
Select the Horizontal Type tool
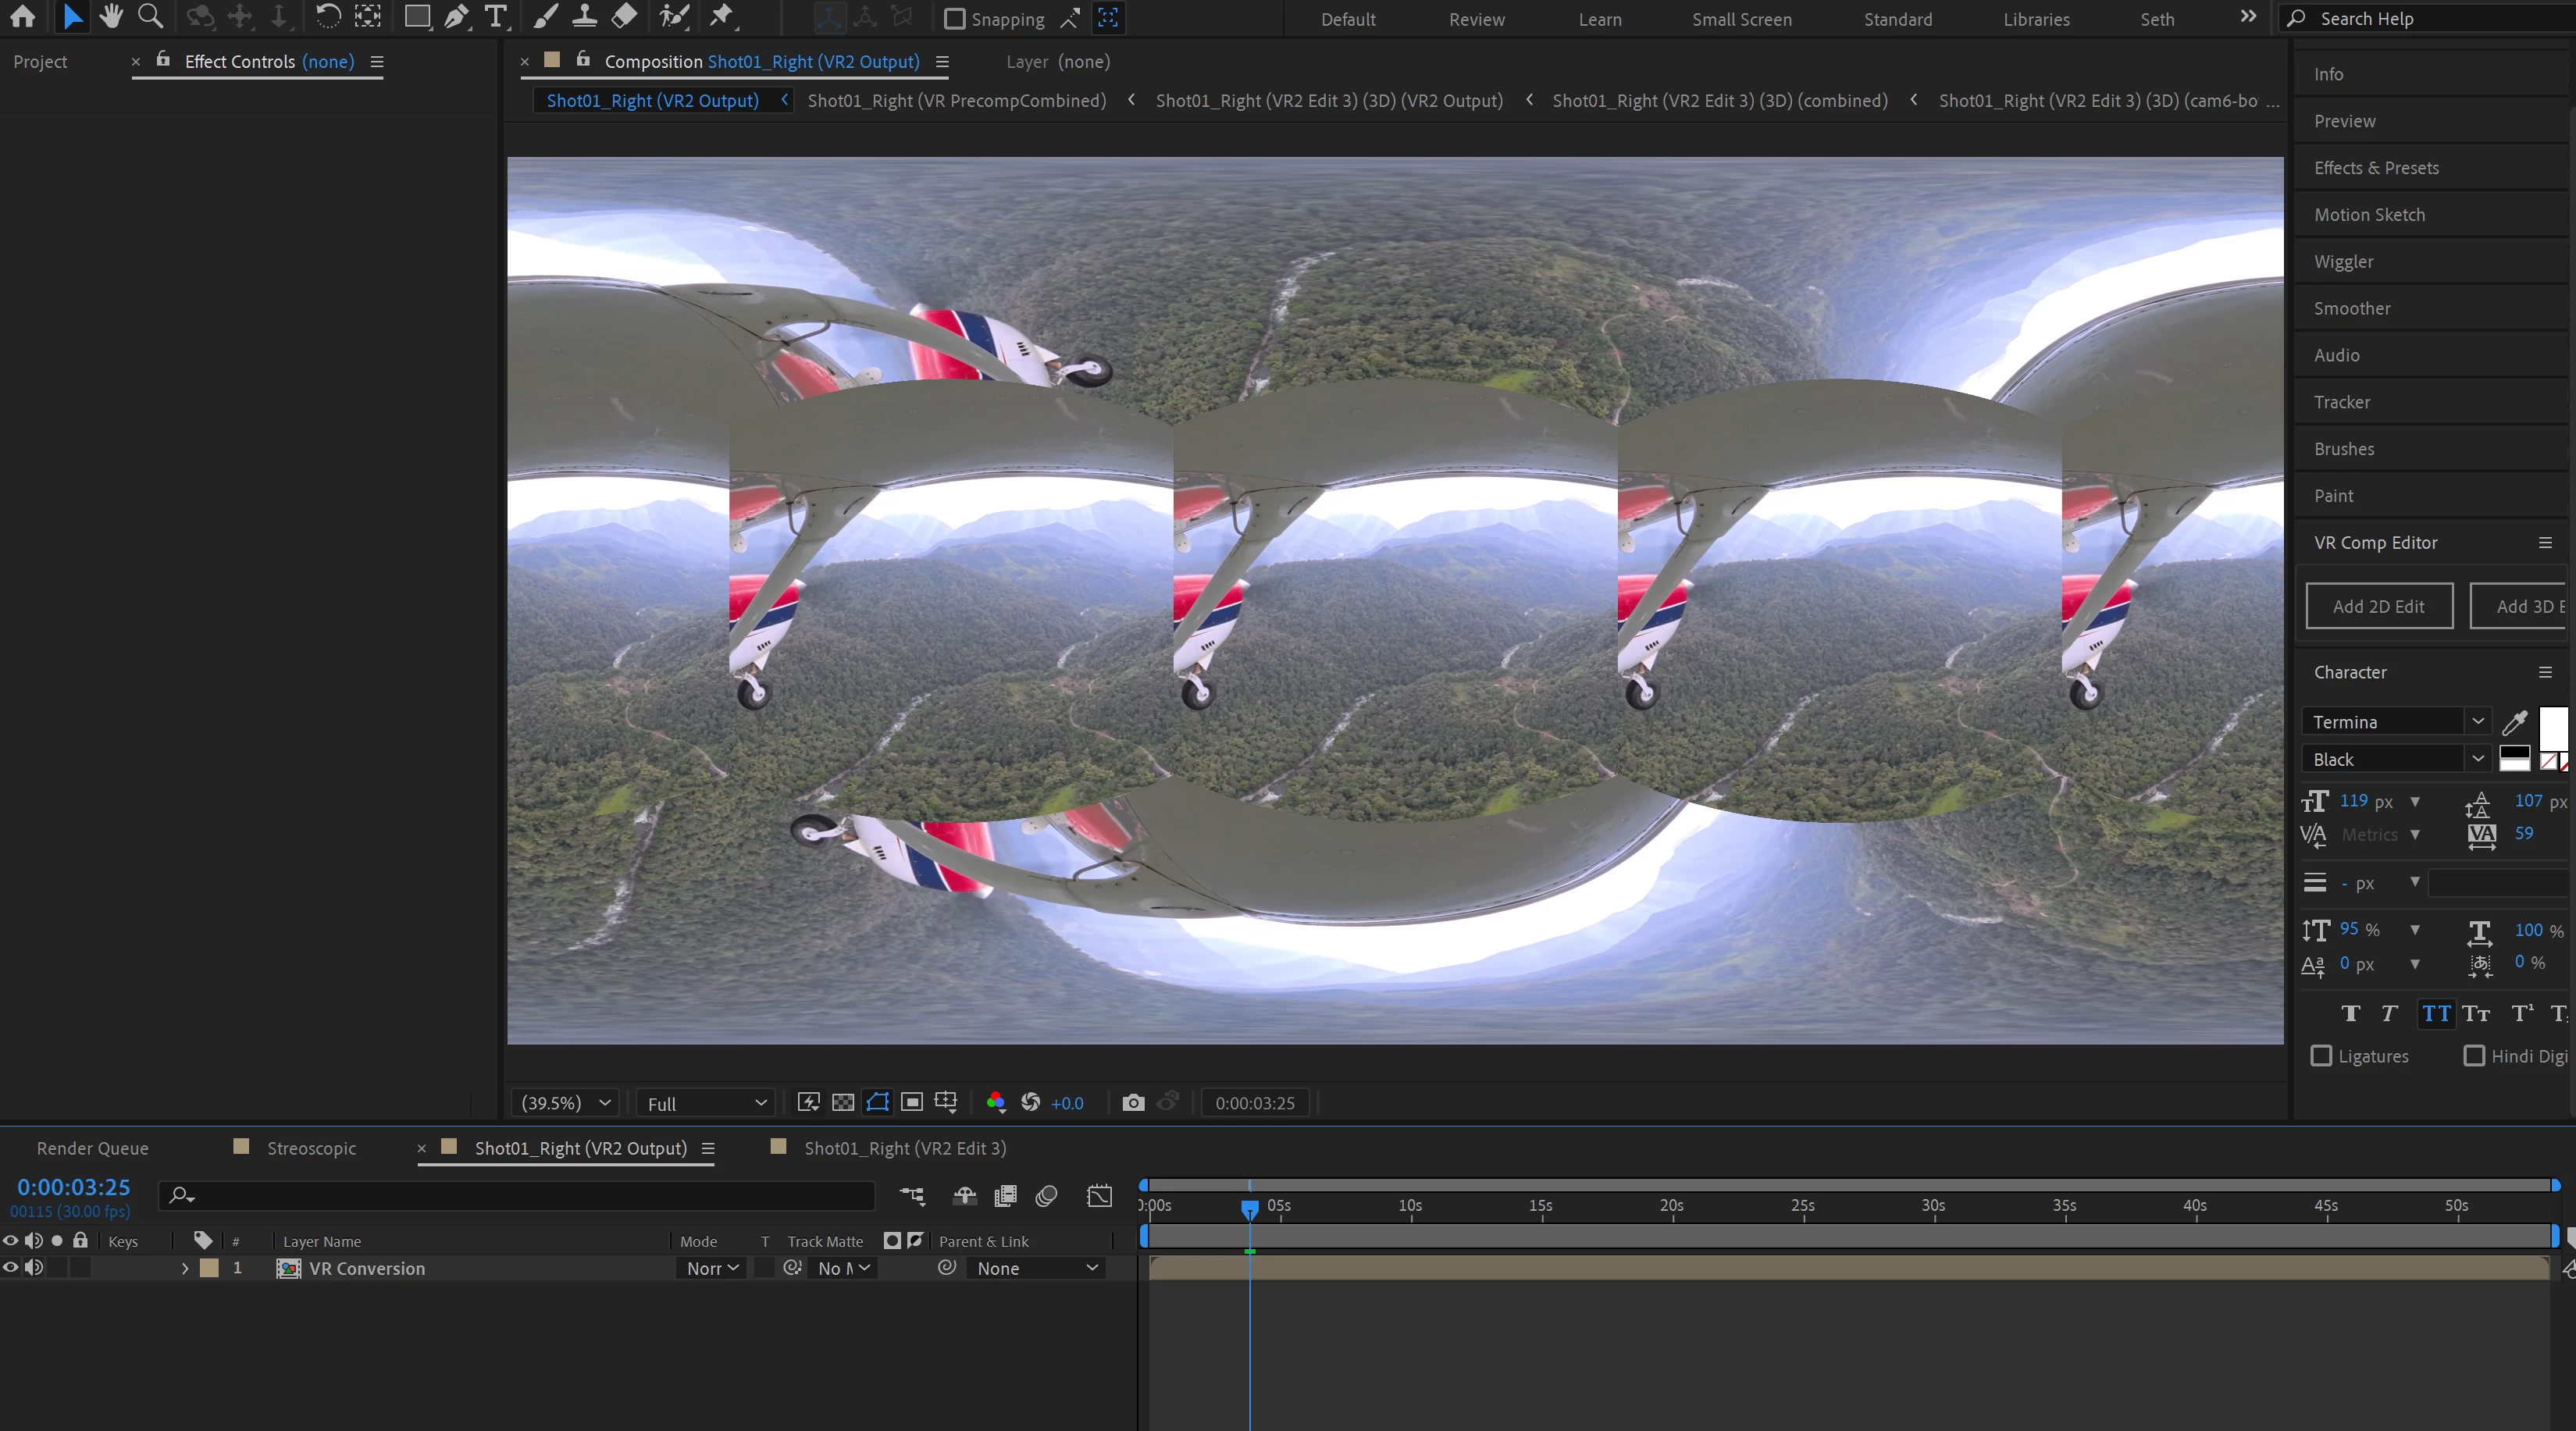(x=495, y=16)
